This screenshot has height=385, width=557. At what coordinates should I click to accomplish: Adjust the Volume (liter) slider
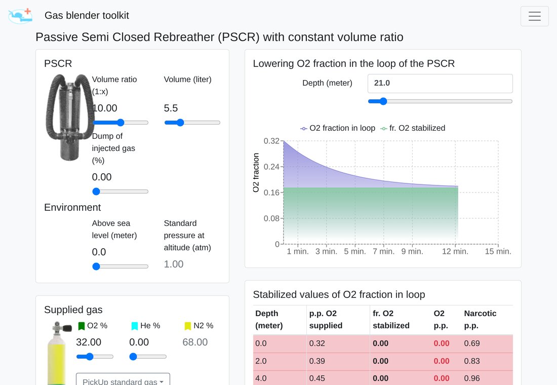(192, 123)
